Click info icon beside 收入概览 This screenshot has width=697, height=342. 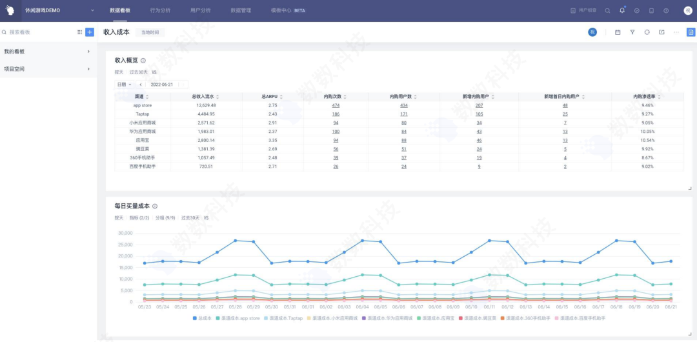[143, 61]
